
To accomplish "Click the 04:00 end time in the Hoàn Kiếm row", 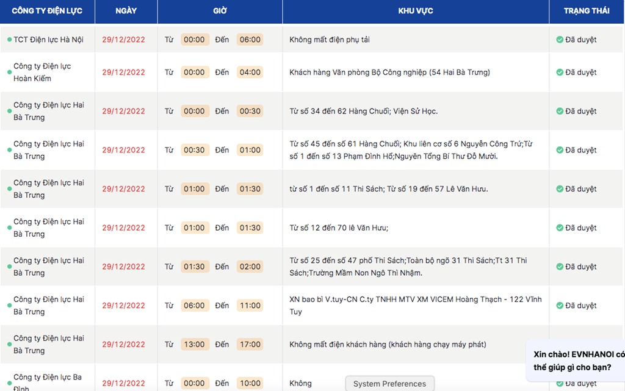I will point(250,72).
